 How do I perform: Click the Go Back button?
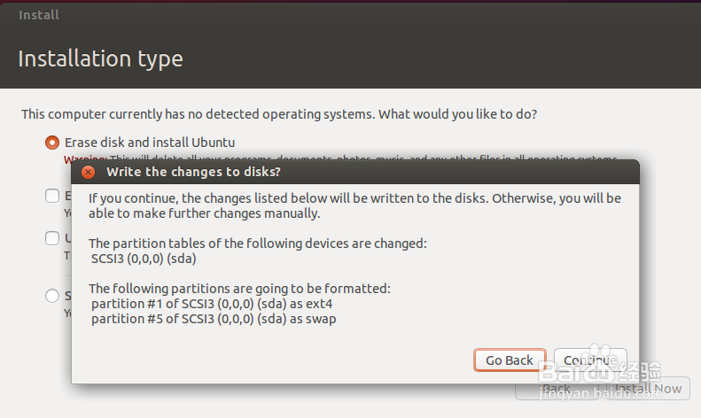point(510,360)
